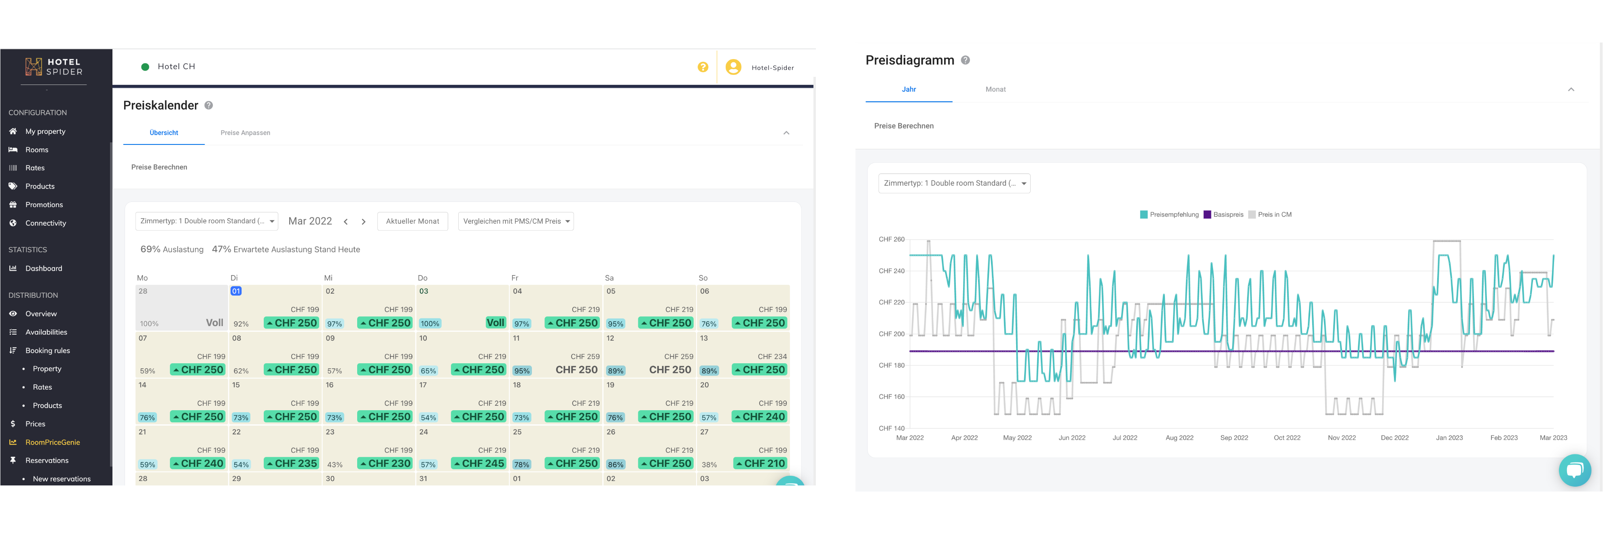Click Preise Berechnen in Preiskalender
This screenshot has width=1603, height=534.
click(159, 167)
